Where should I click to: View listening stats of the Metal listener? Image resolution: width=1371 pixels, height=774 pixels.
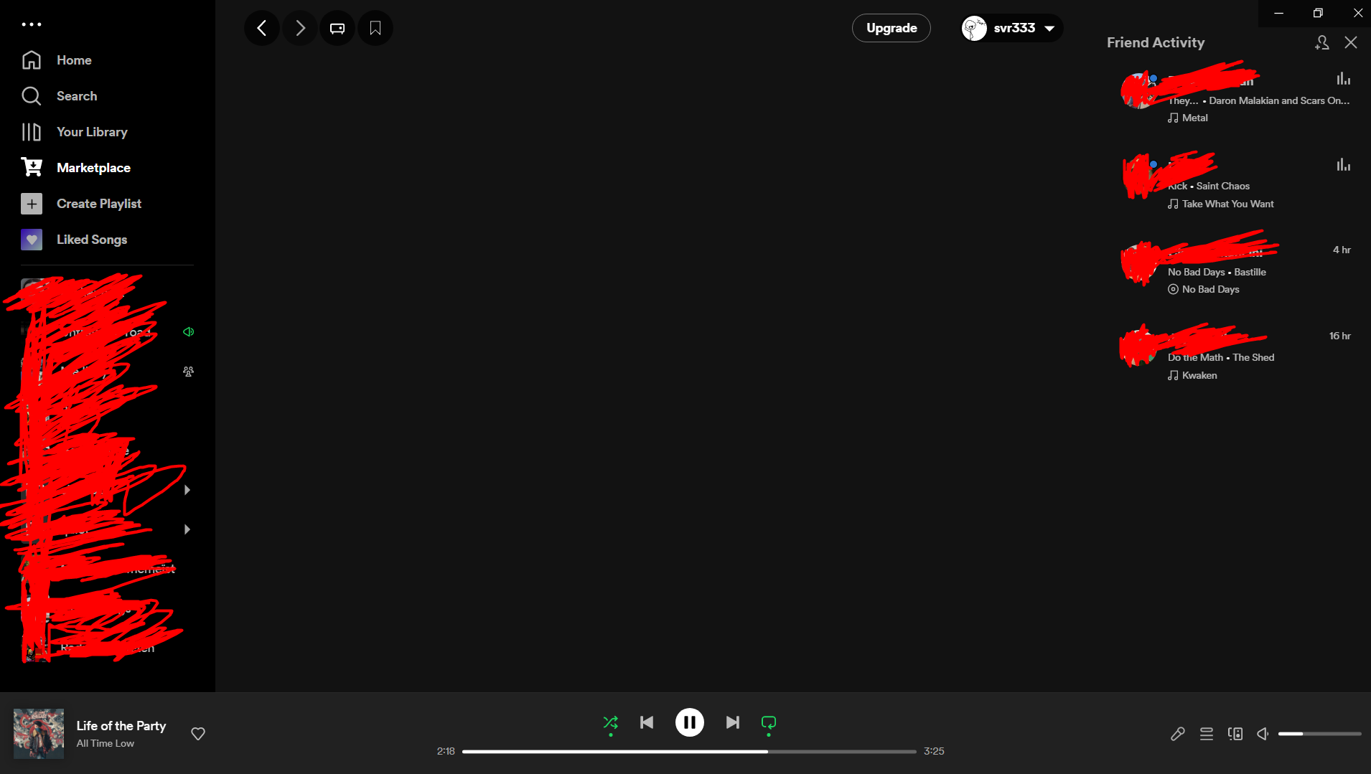click(1342, 79)
